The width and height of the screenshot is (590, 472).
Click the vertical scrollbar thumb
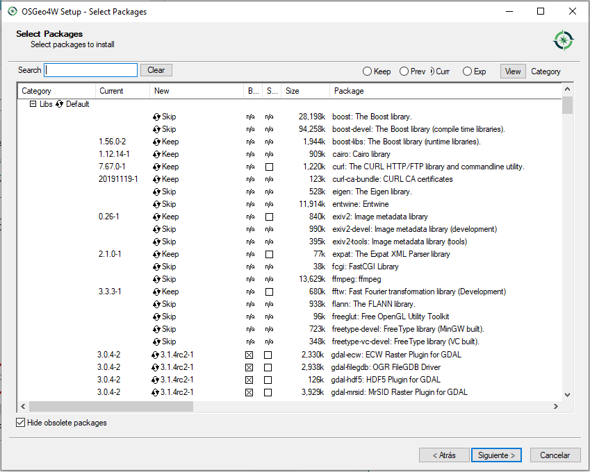[x=568, y=105]
